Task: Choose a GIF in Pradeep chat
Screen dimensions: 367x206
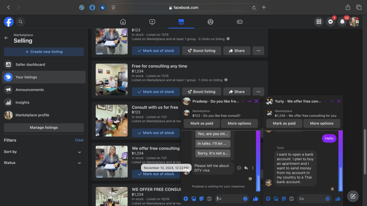Action: pos(209,198)
